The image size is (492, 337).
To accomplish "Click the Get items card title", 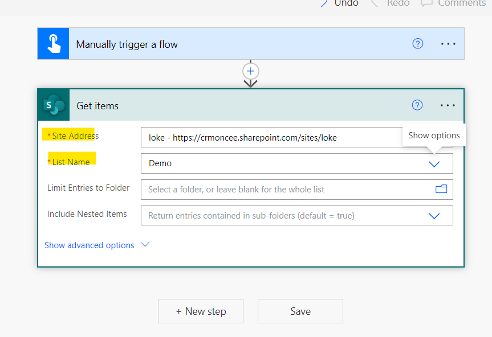I will 97,106.
